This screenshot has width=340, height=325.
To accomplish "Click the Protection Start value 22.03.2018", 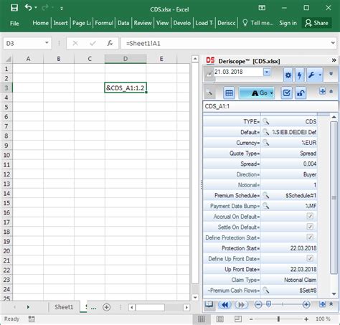I will [303, 248].
